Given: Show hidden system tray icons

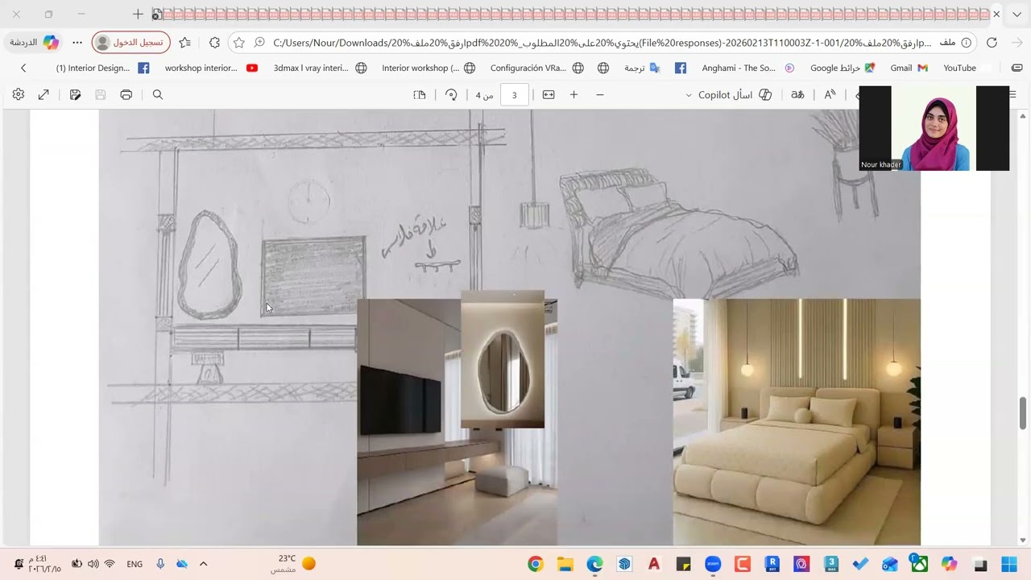Looking at the screenshot, I should [203, 564].
